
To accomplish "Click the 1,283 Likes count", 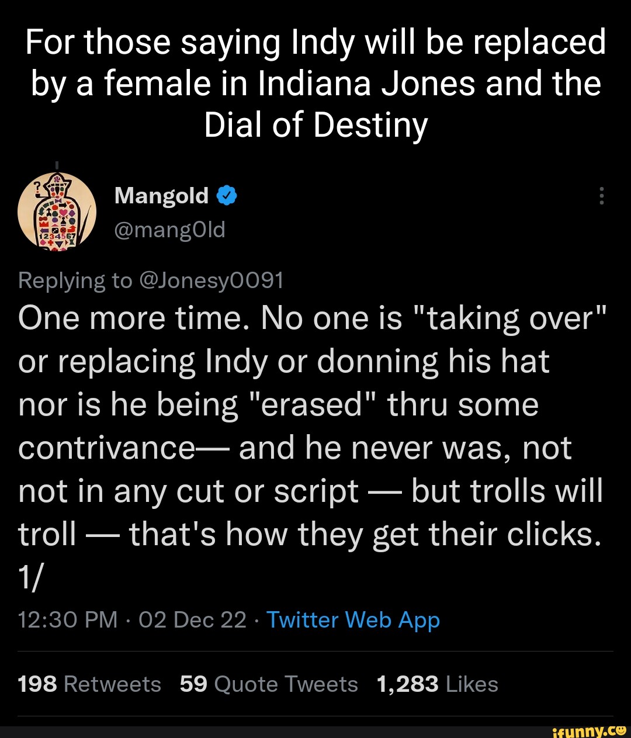I will point(406,684).
